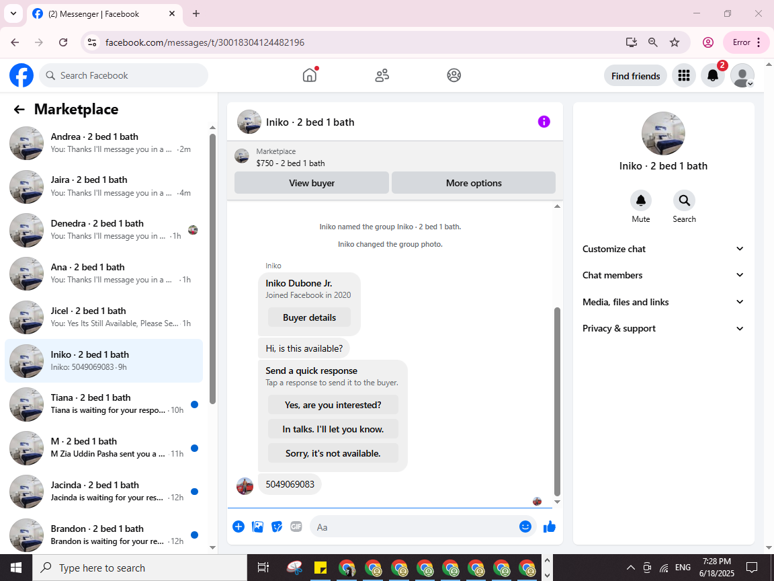Open Jaira · 2 bed 1 bath chat

coord(103,187)
